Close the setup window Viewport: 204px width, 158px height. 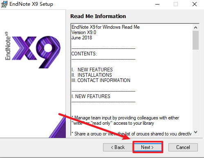tap(195, 4)
